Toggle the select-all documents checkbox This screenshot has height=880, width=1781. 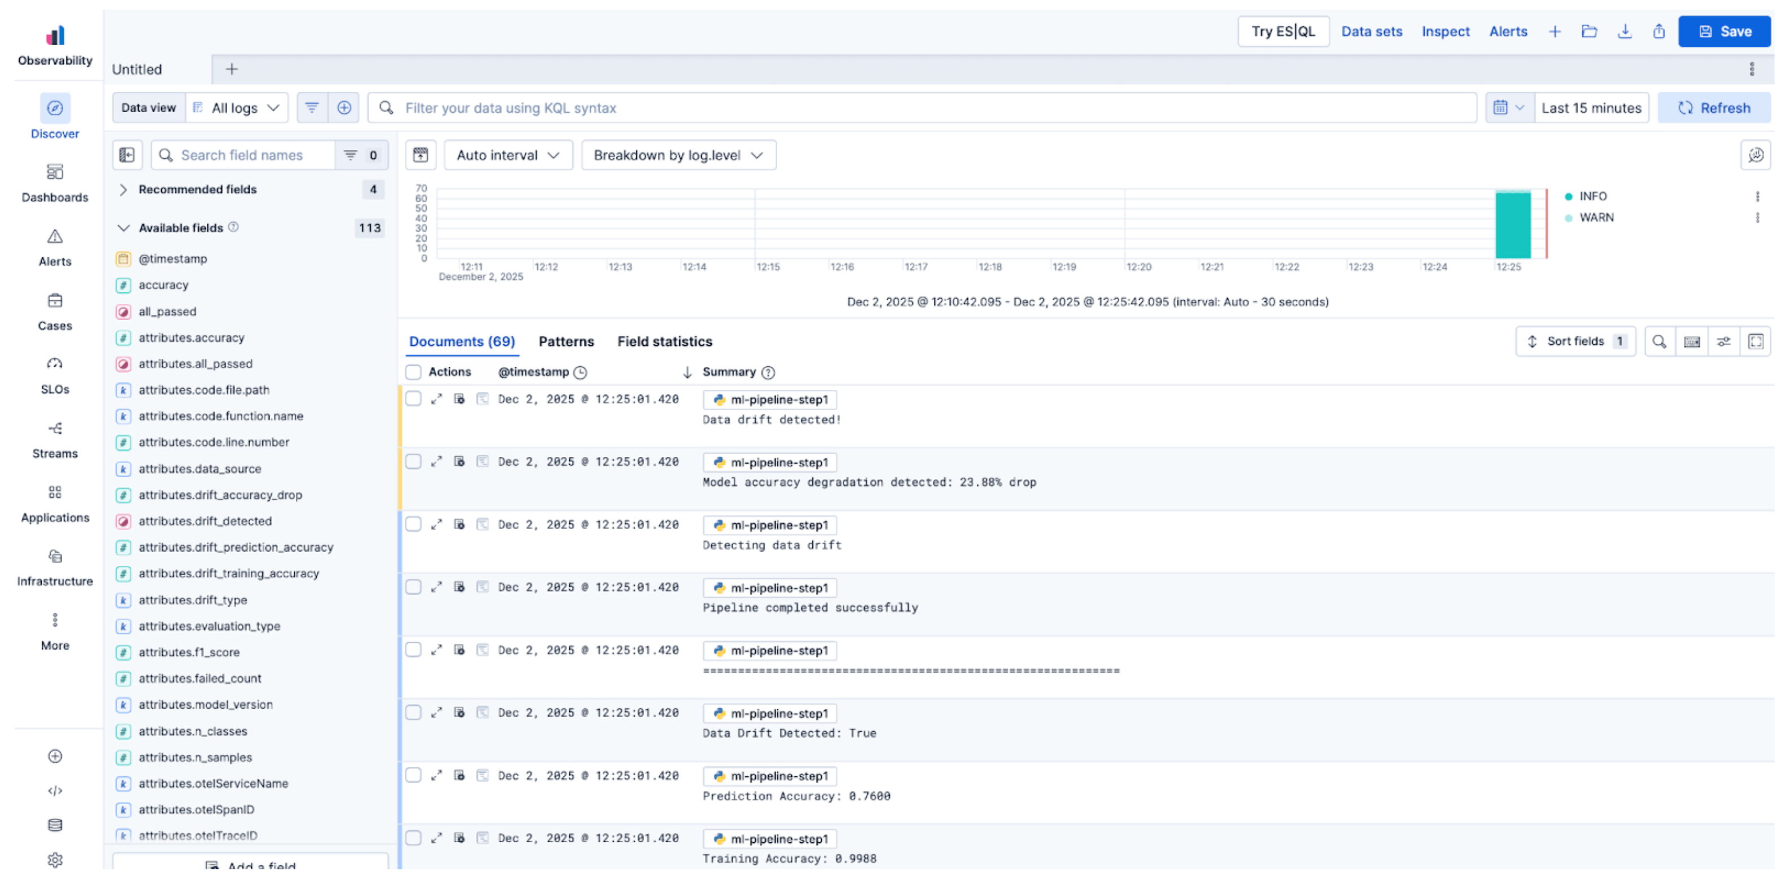[x=414, y=371]
